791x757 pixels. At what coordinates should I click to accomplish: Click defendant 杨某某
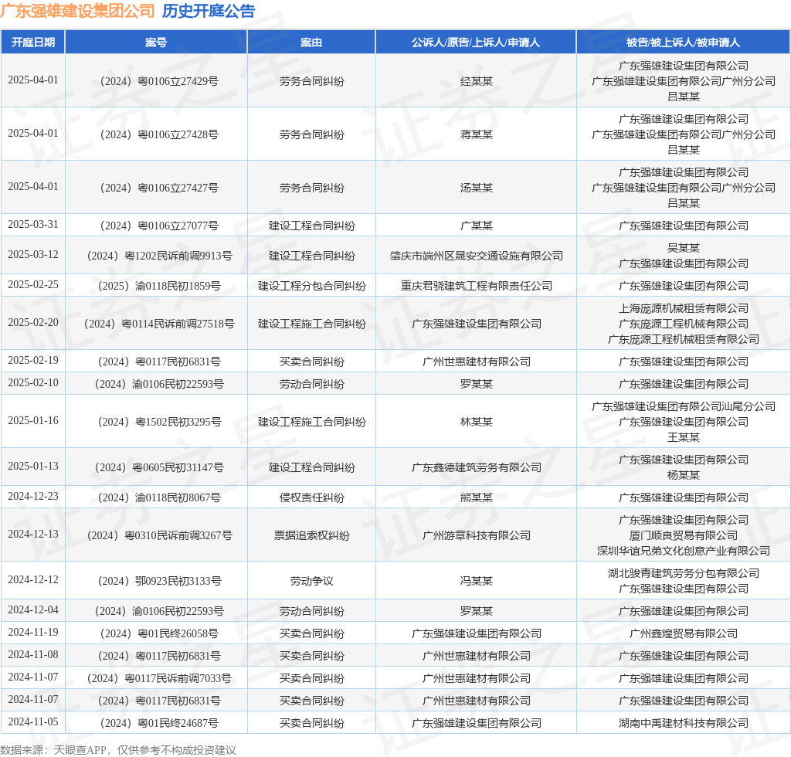684,475
